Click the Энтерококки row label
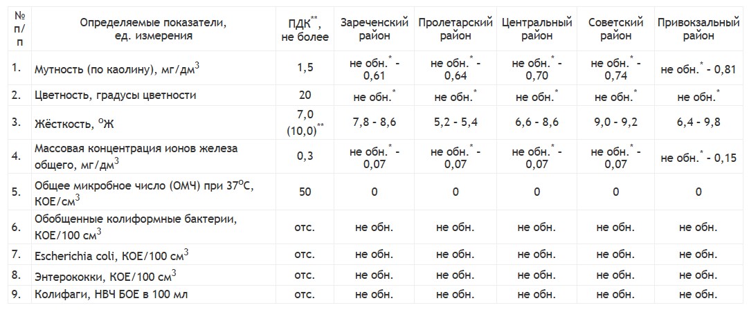The image size is (749, 312). [x=106, y=276]
